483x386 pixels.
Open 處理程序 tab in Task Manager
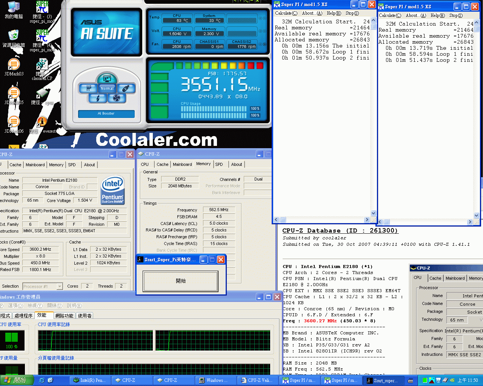[23, 316]
